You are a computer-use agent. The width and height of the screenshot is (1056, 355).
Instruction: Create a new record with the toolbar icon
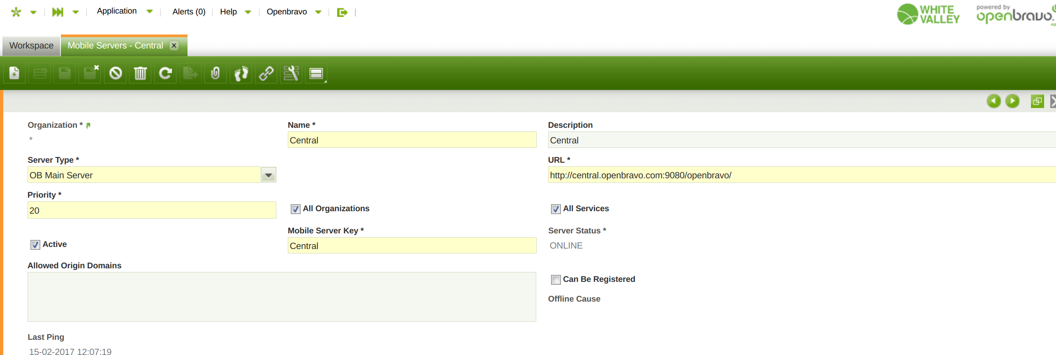[x=14, y=74]
